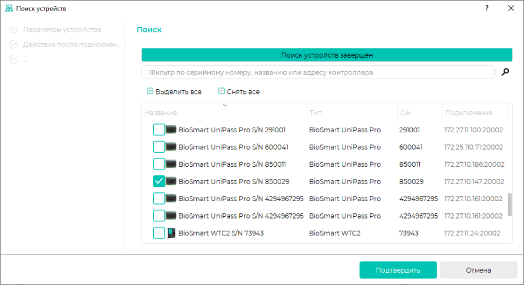
Task: Click device icon for UniPass Pro S/N 291001
Action: point(171,130)
